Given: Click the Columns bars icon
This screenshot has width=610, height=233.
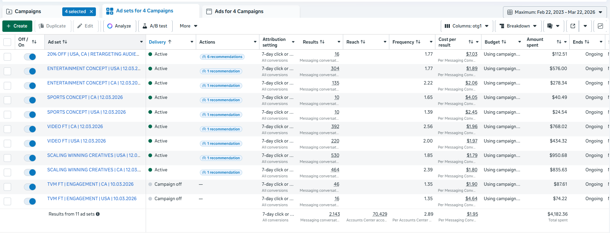Looking at the screenshot, I should coord(447,26).
